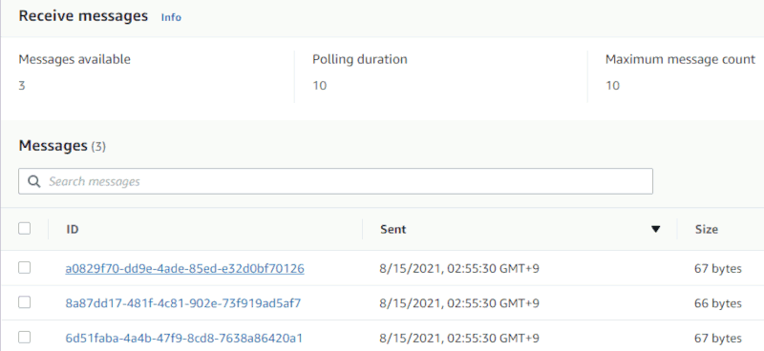The height and width of the screenshot is (351, 764).
Task: Click the Maximum message count value
Action: [612, 86]
